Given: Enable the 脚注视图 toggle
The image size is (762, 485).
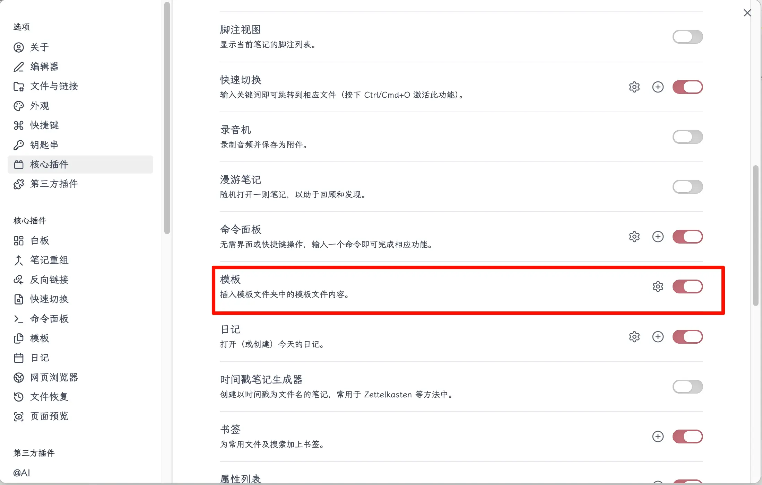Looking at the screenshot, I should pyautogui.click(x=687, y=37).
